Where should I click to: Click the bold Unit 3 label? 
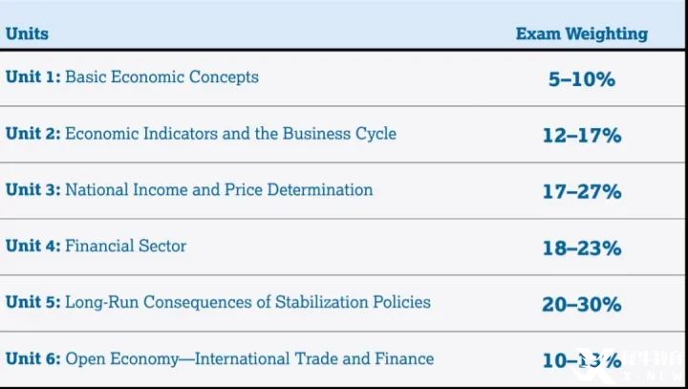click(32, 189)
